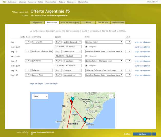Click the cyan marker in northern Argentina
This screenshot has height=137, width=161.
[72, 99]
